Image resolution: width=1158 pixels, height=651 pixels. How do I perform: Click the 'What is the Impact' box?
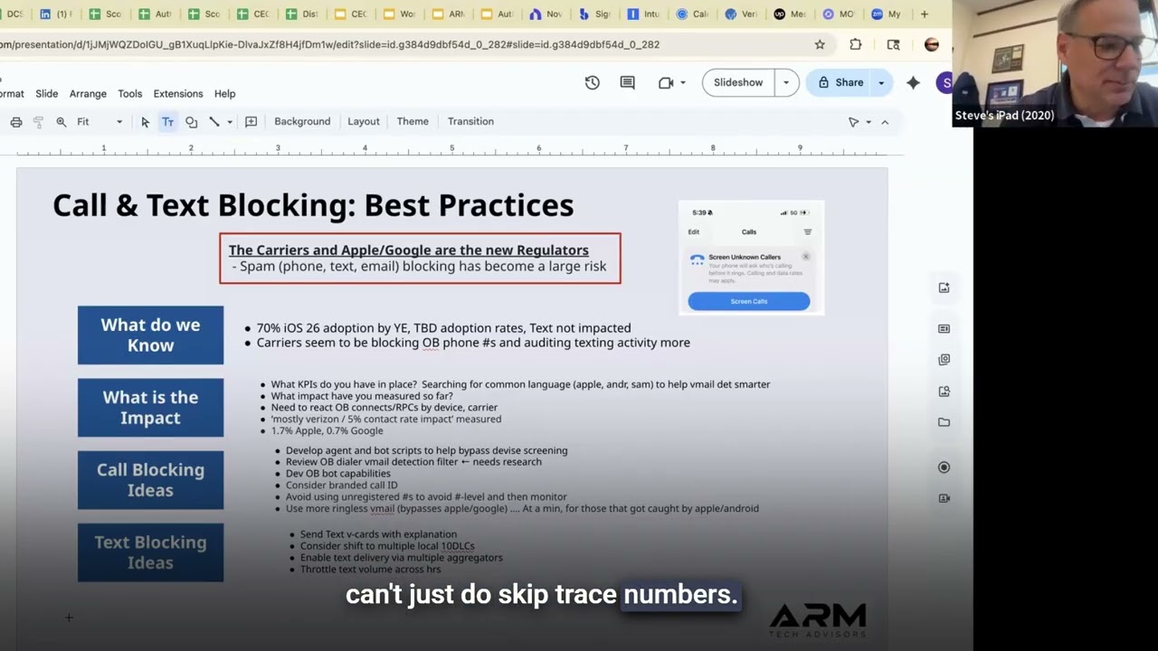[x=150, y=408]
